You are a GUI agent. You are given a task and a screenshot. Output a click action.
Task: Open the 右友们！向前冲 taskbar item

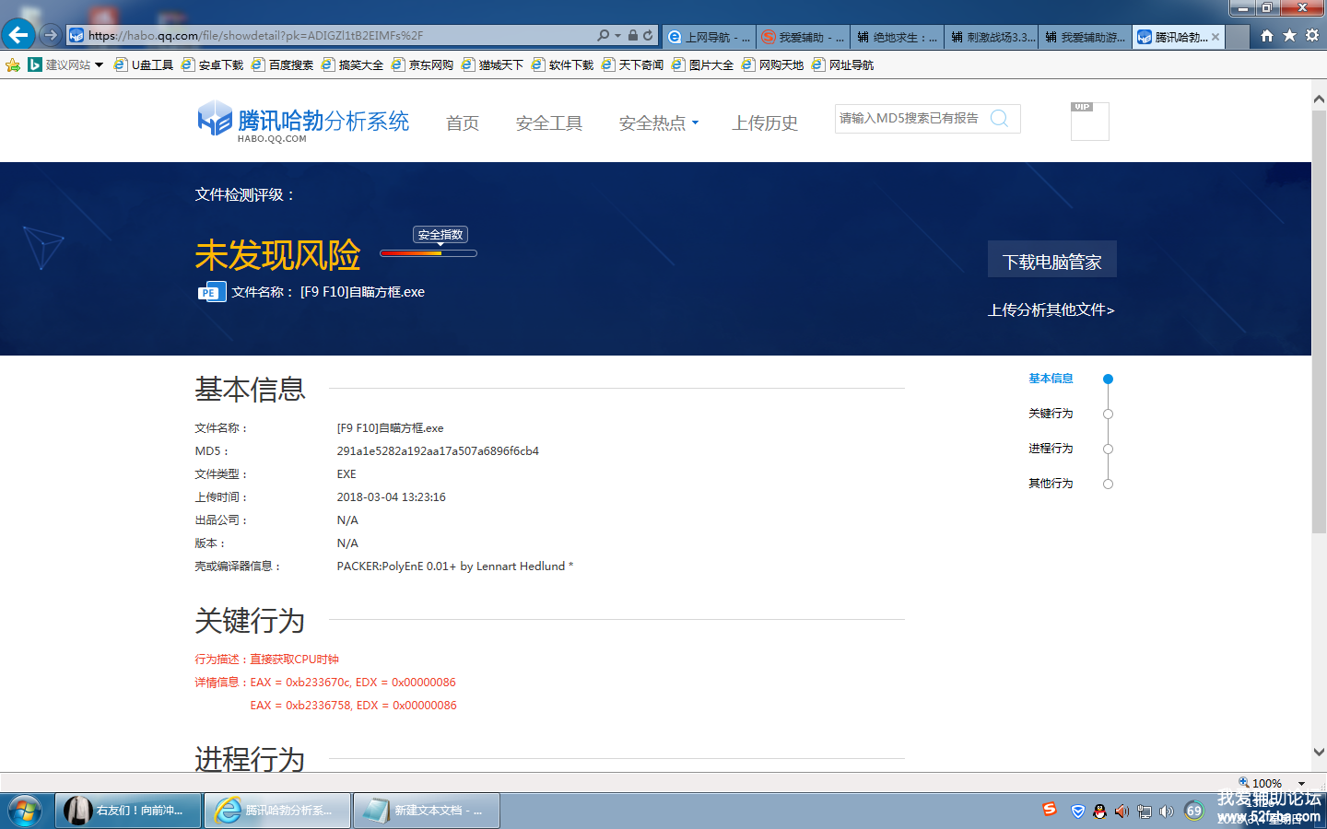pos(129,811)
